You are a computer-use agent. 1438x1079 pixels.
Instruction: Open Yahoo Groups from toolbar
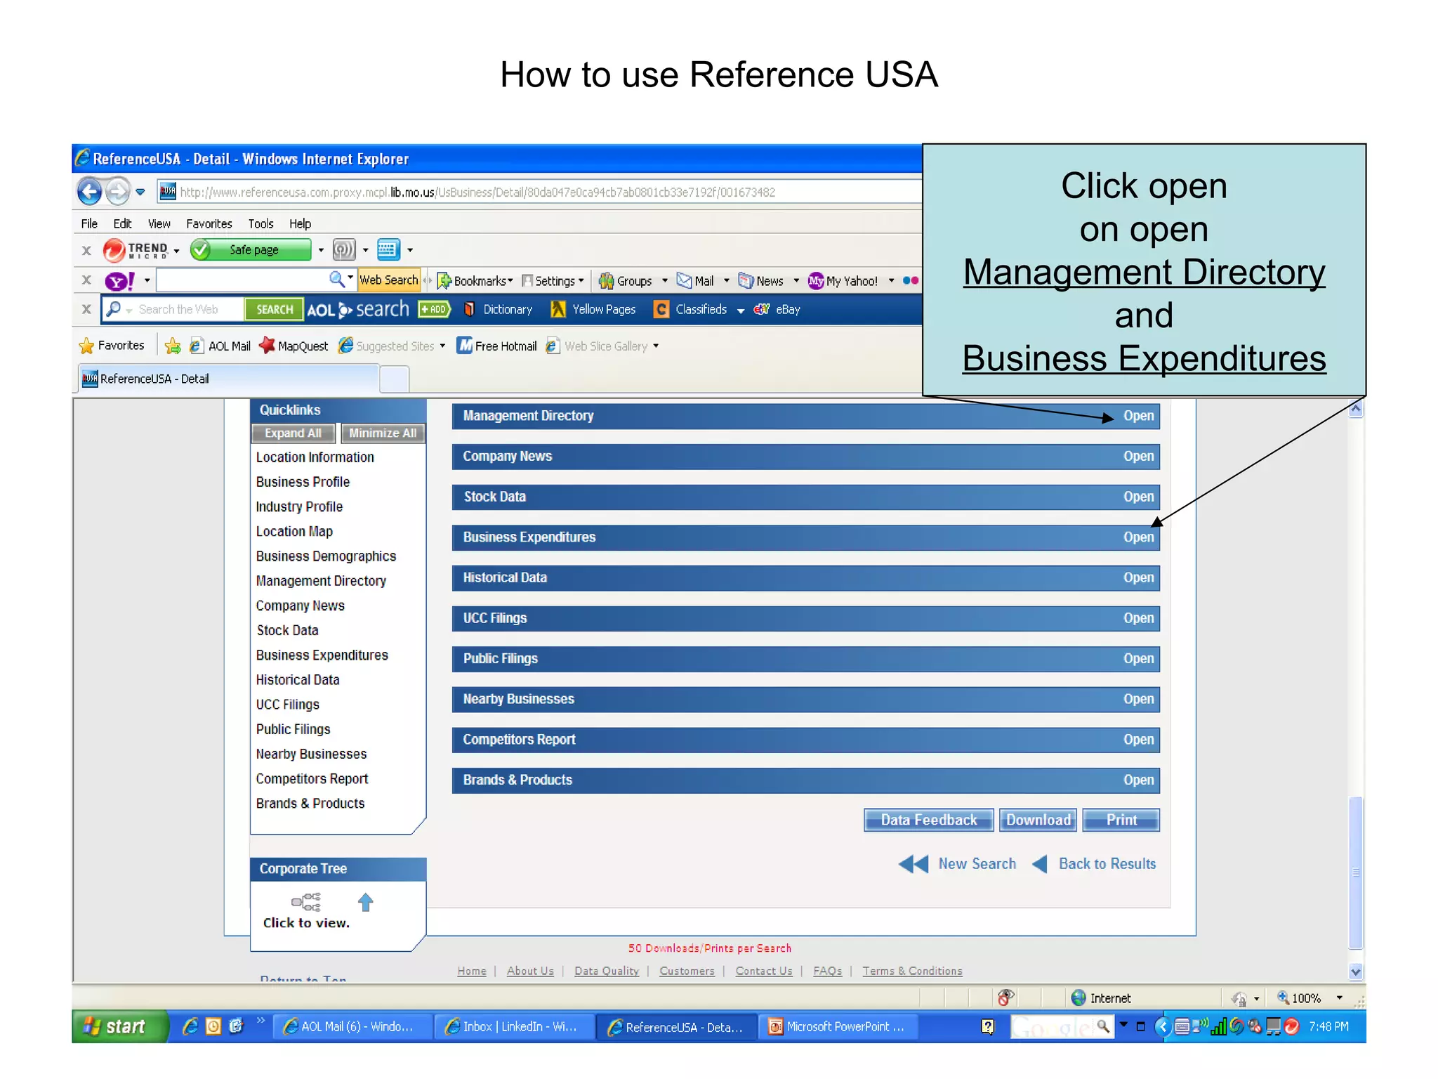[626, 281]
